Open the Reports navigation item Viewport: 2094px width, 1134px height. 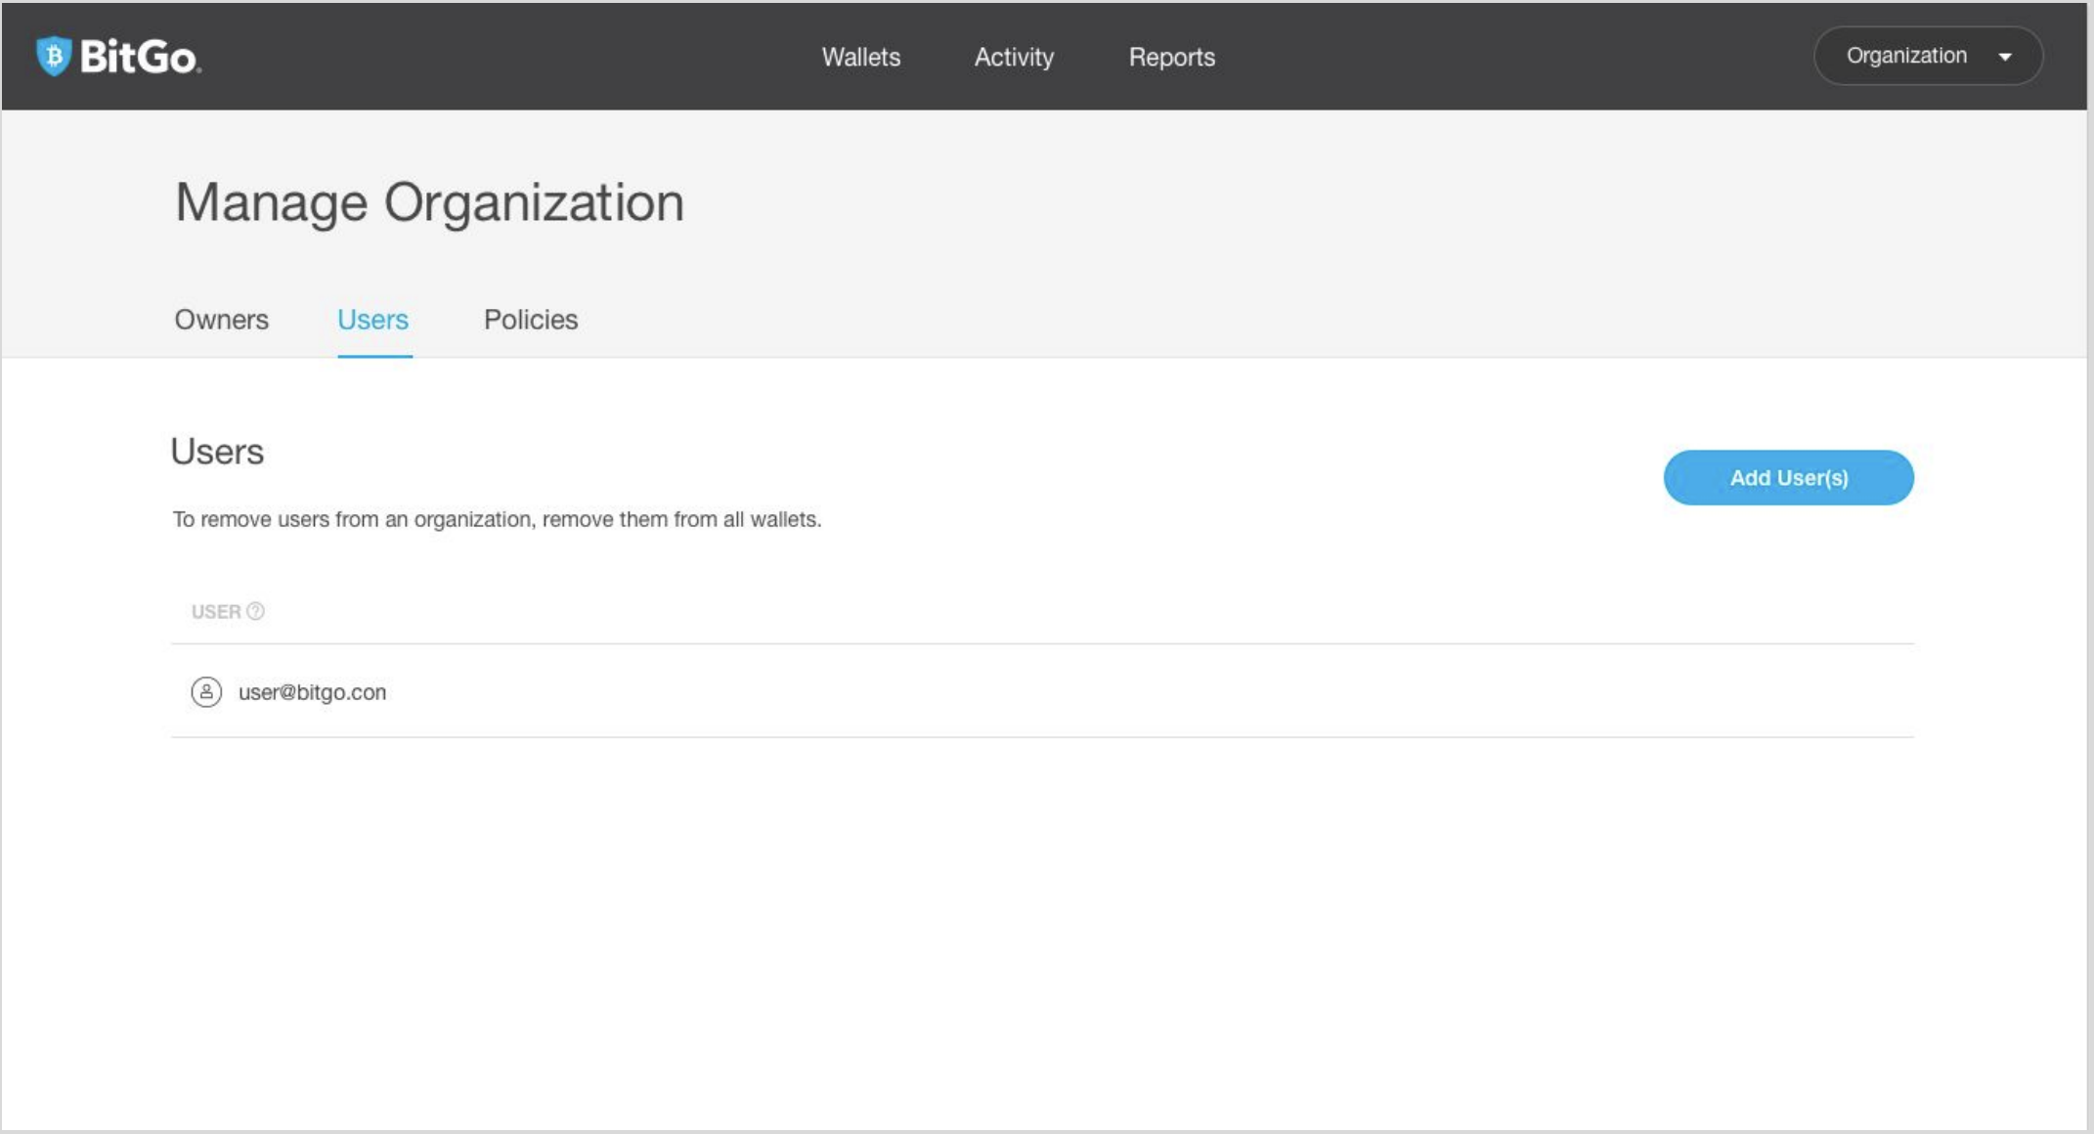[1171, 57]
